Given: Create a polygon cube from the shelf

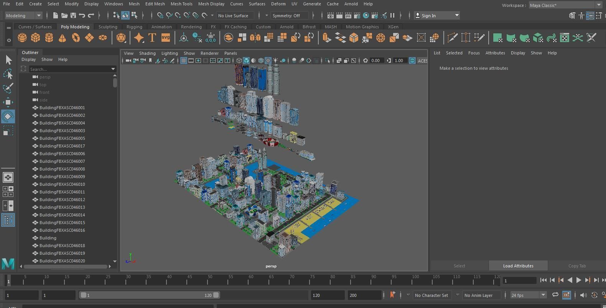Looking at the screenshot, I should click(36, 38).
